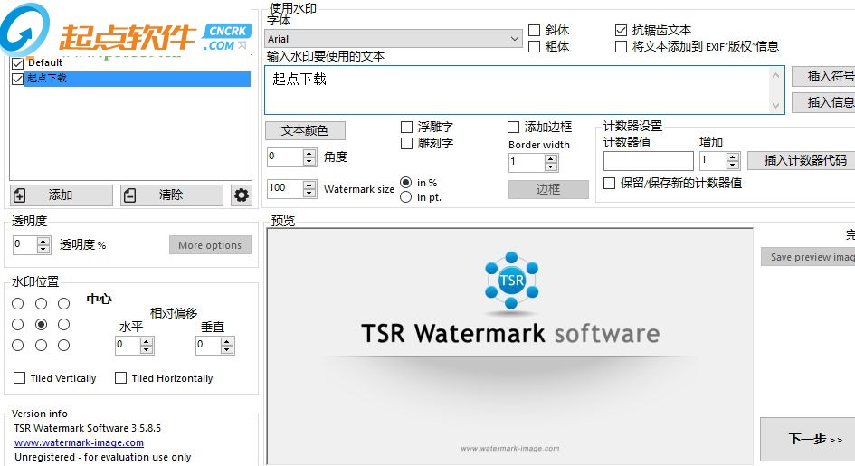Open the gear settings icon under the watermark list

(x=241, y=195)
